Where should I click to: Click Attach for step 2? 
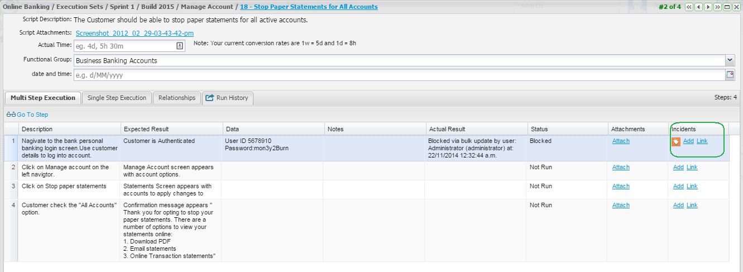[621, 168]
